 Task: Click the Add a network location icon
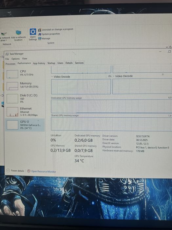(x=18, y=33)
